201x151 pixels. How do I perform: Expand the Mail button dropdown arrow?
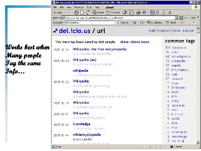pyautogui.click(x=134, y=13)
